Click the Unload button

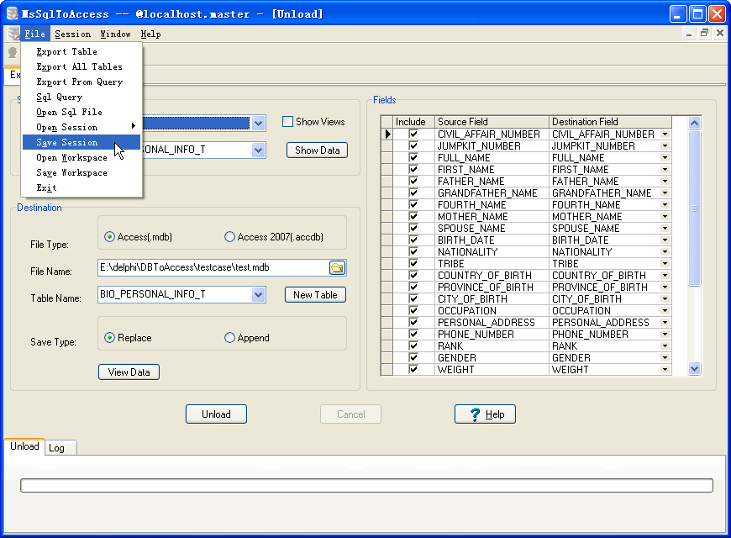click(216, 414)
